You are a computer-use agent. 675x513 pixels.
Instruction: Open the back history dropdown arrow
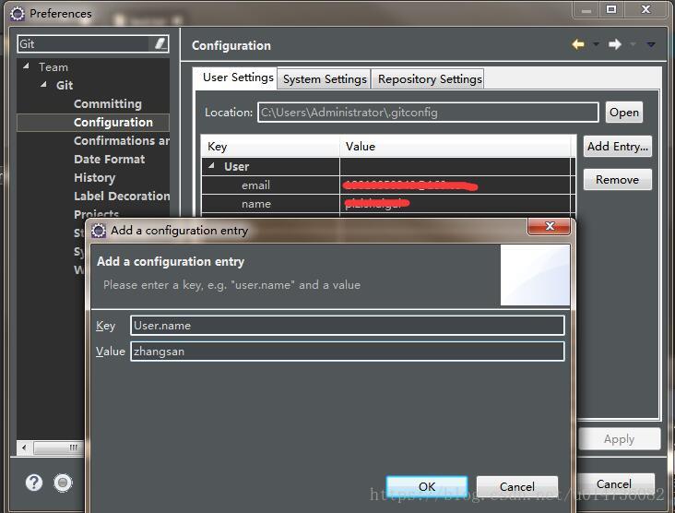pyautogui.click(x=597, y=44)
